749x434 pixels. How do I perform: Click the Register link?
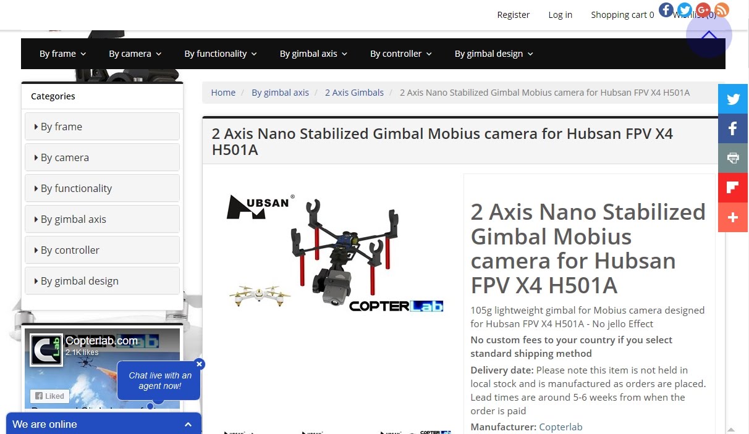pyautogui.click(x=514, y=15)
